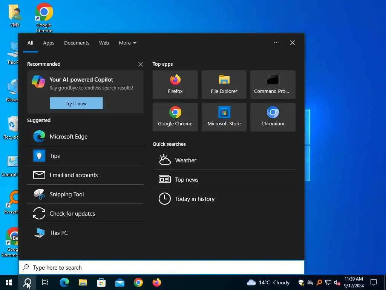This screenshot has width=386, height=290.
Task: Open the notification center icon
Action: click(x=374, y=282)
